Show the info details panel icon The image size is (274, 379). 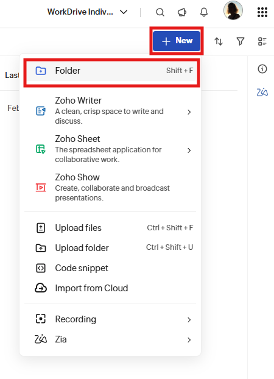(262, 69)
